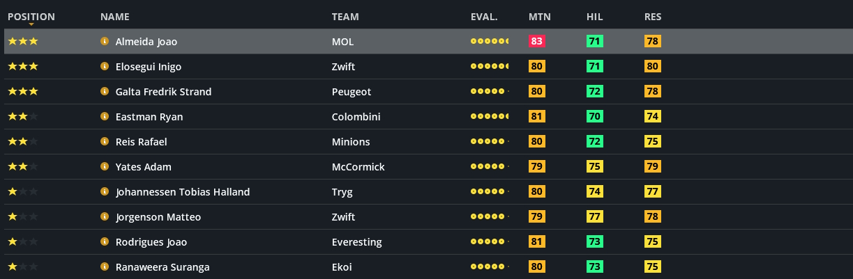Click the info icon for Reis Rafael

pos(105,142)
